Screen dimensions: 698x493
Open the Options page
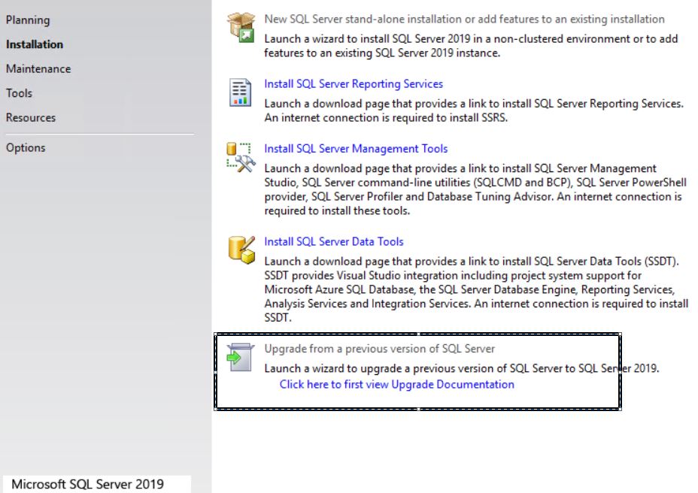pyautogui.click(x=26, y=147)
